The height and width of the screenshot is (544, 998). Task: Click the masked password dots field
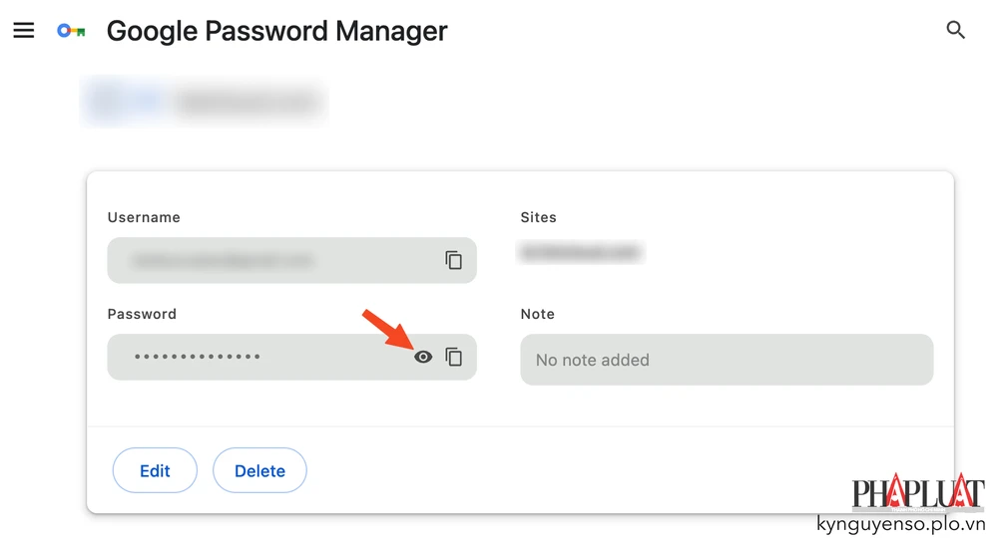coord(200,357)
